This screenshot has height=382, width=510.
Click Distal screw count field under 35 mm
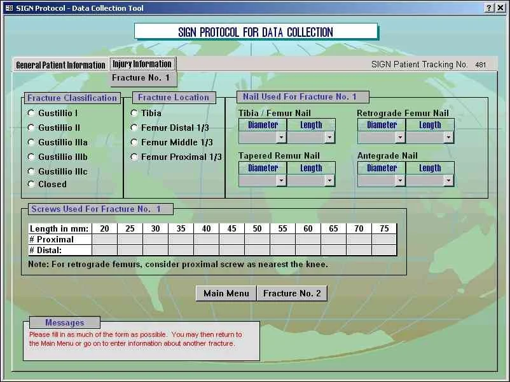coord(181,250)
